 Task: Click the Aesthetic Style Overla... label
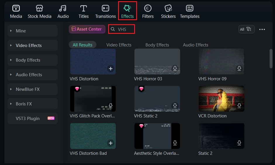[156, 153]
